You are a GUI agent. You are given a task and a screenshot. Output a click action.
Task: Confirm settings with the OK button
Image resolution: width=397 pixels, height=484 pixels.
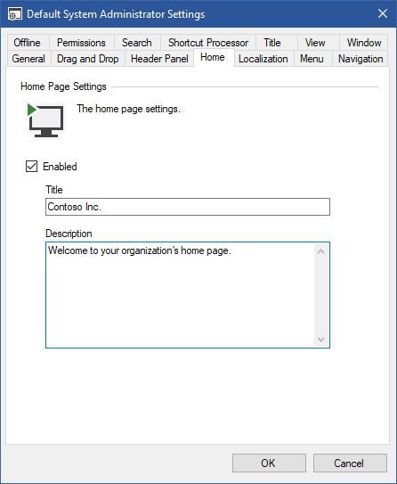pyautogui.click(x=269, y=463)
